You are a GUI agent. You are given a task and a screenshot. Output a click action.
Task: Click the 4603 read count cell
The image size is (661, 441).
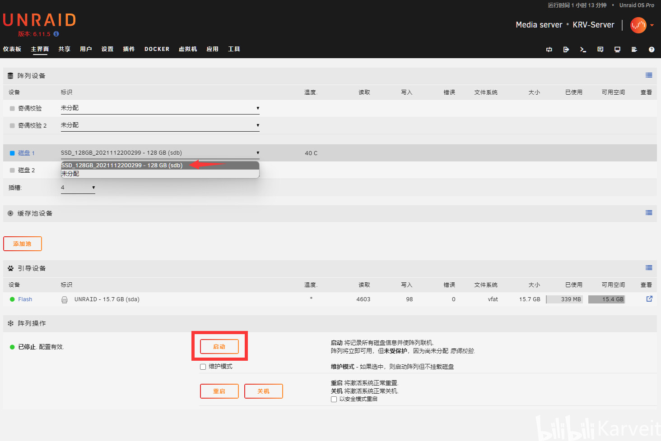[363, 299]
